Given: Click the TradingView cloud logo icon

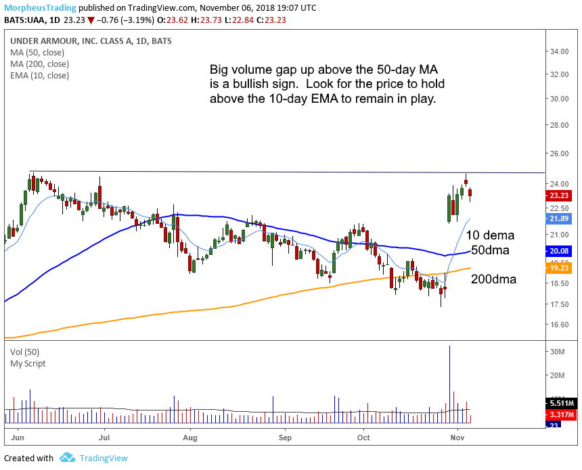Looking at the screenshot, I should pos(67,457).
